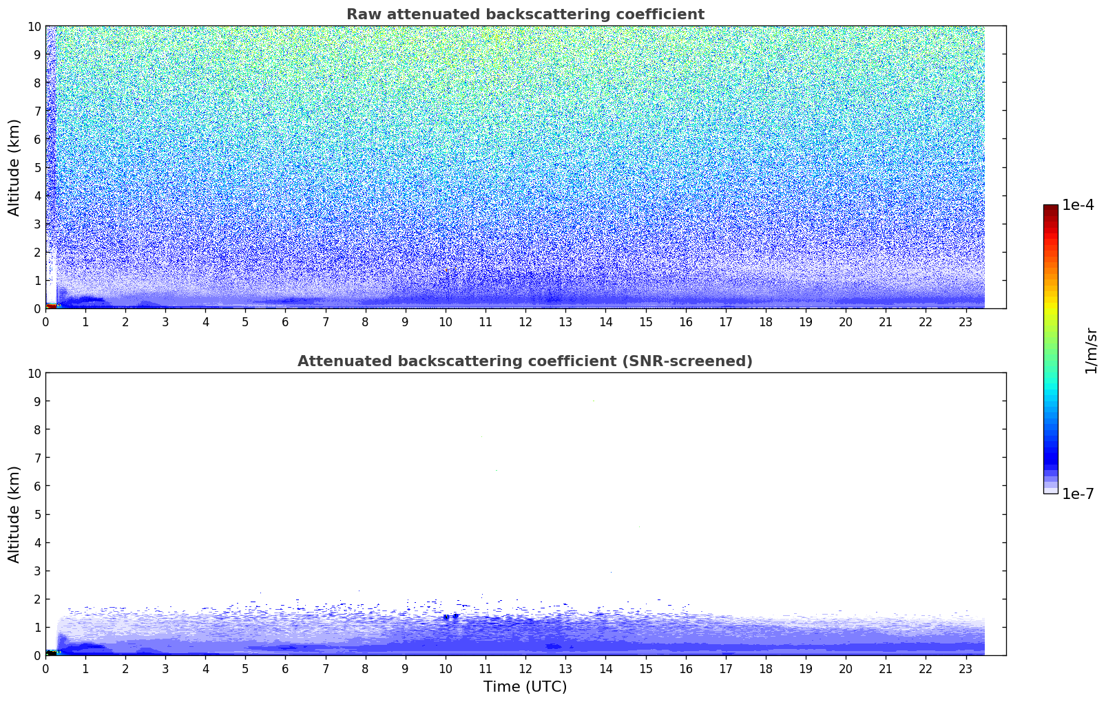This screenshot has width=1106, height=702.
Task: Click altitude "5" tick of the raw plot
Action: [x=38, y=167]
